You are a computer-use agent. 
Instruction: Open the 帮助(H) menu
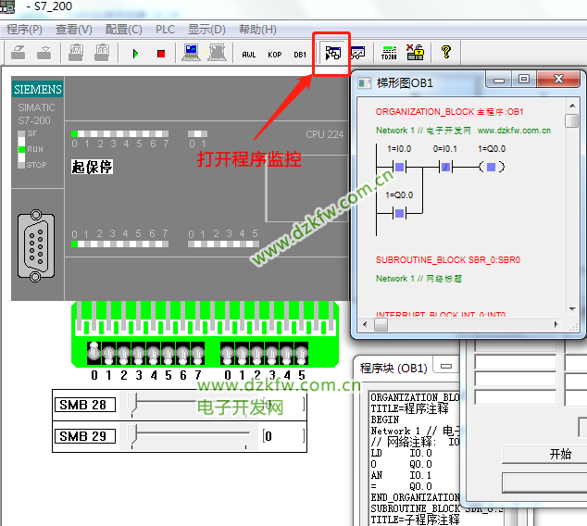click(x=257, y=30)
